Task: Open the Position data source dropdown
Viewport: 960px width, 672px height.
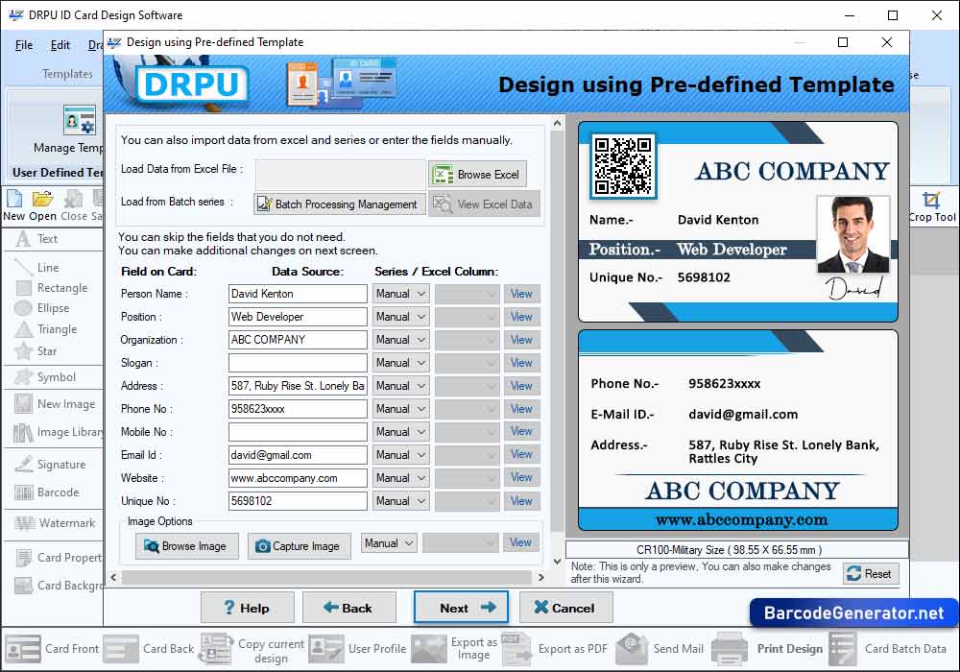Action: point(401,317)
